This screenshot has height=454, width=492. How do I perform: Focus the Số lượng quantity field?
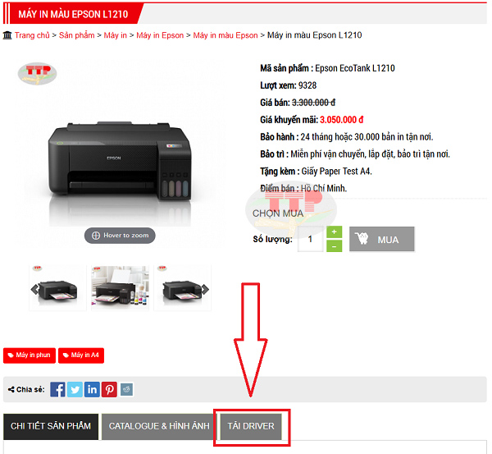pos(310,240)
